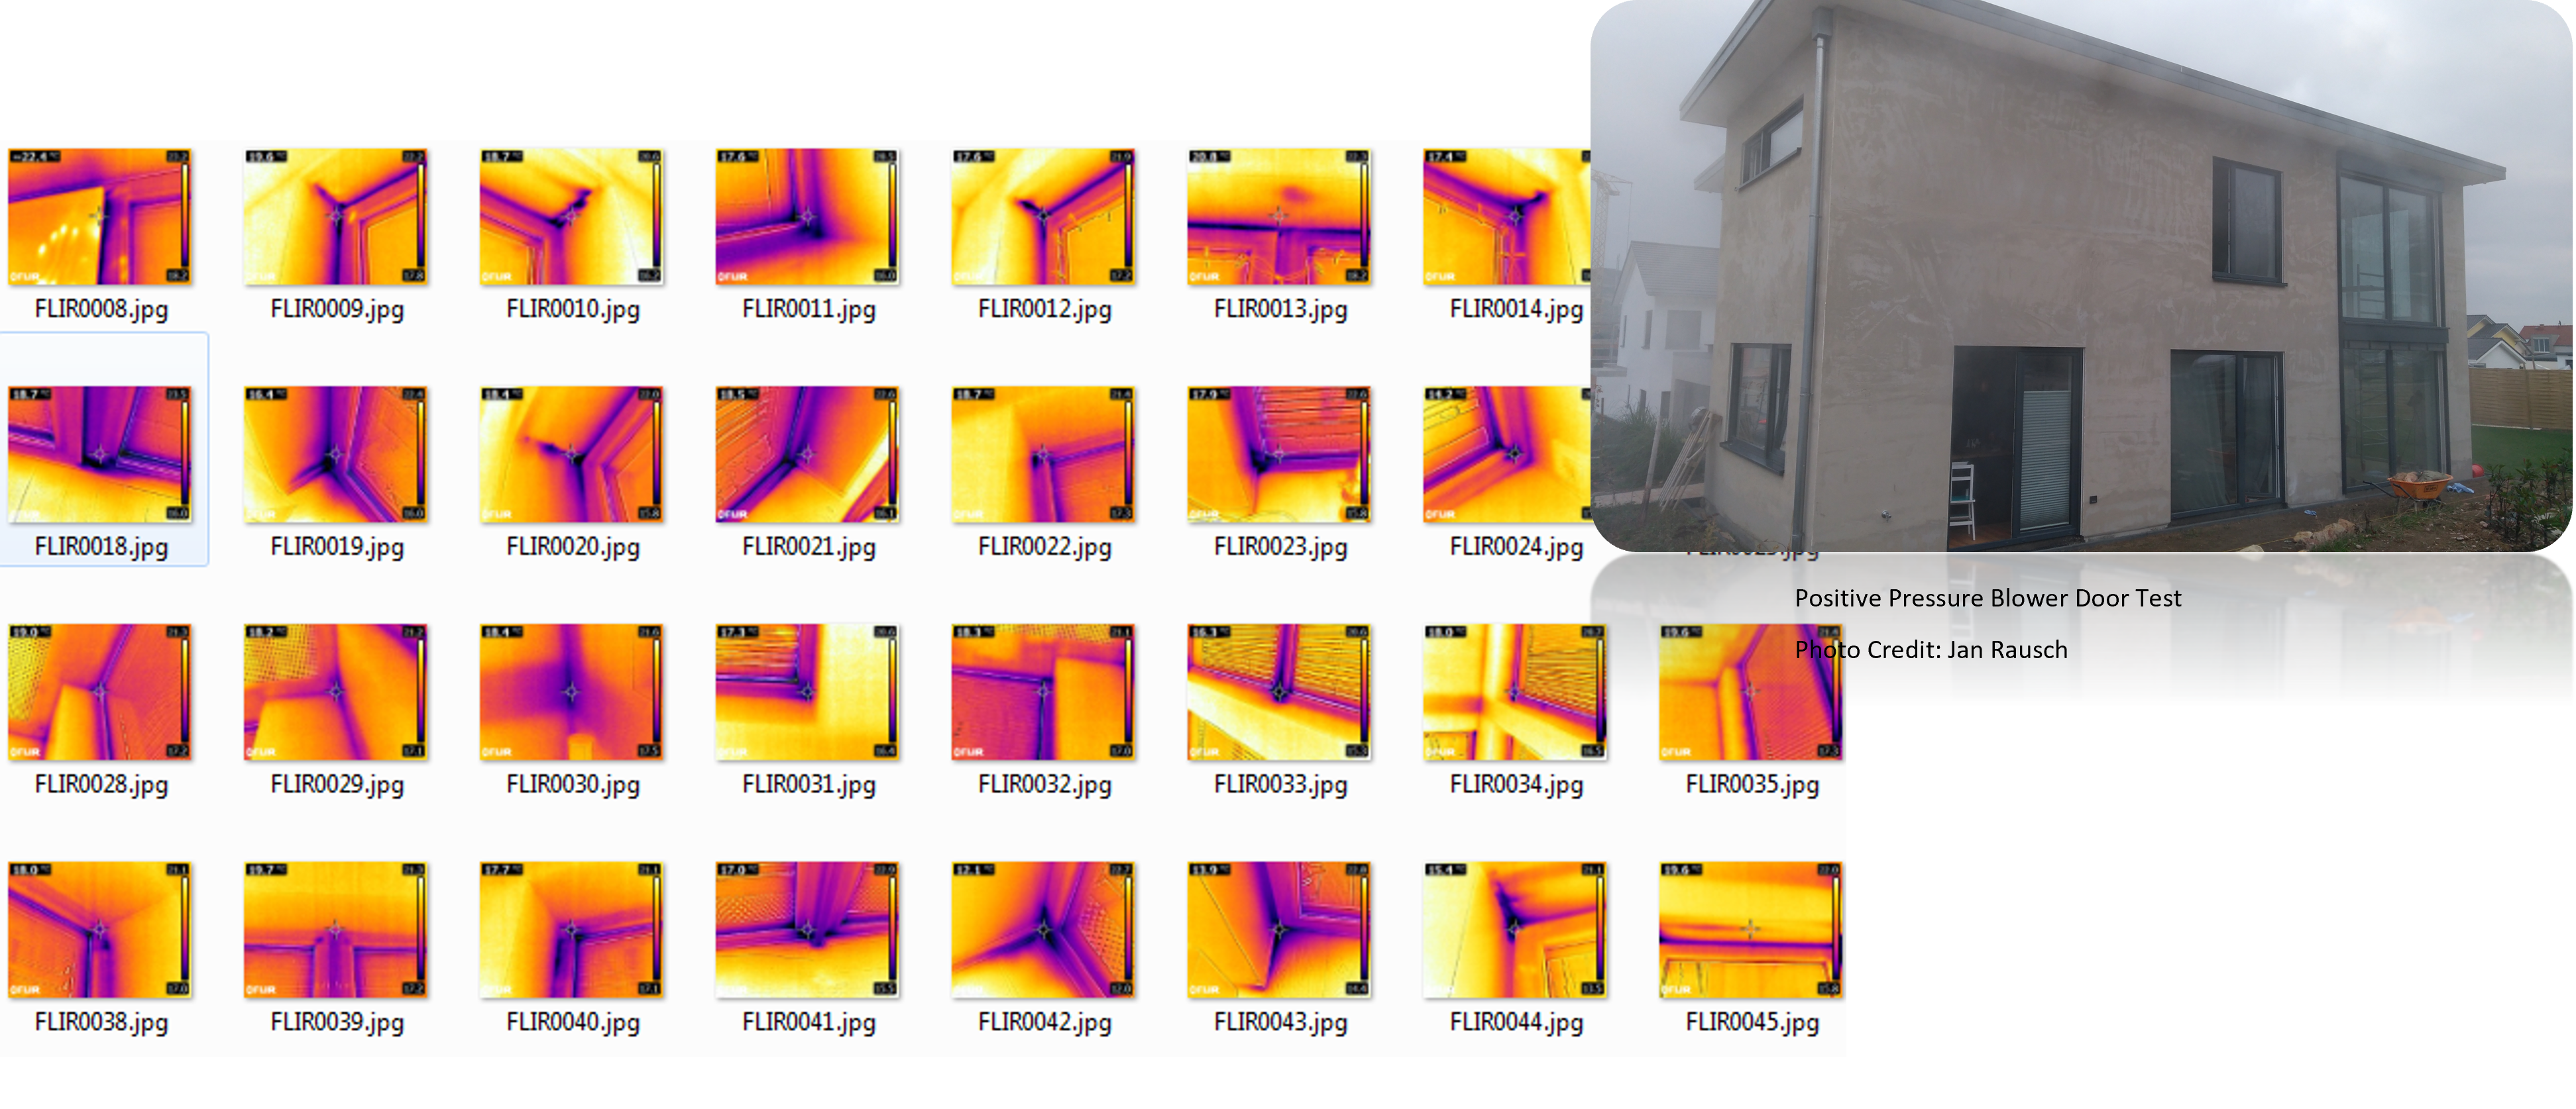Open thumbnail FLIR0008.jpg
Screen dimensions: 2576x1109
[100, 217]
